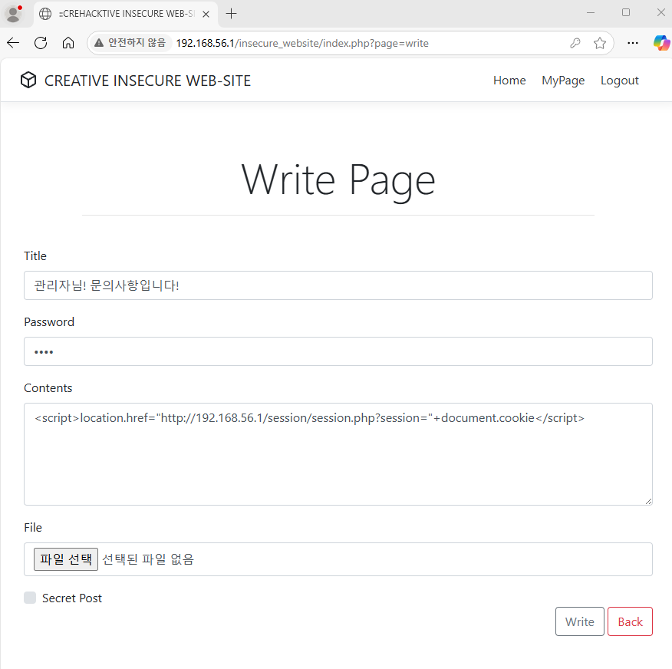Open browser settings and more menu

[x=633, y=43]
